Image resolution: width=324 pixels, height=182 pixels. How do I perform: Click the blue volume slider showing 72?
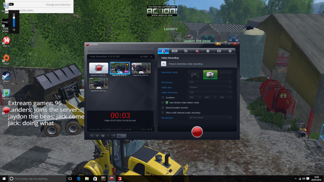click(14, 20)
